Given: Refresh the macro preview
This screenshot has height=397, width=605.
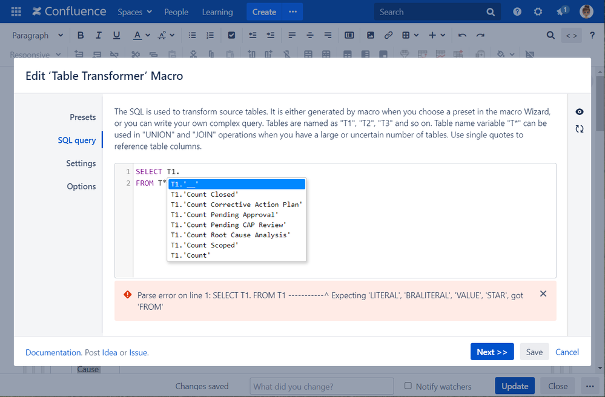Looking at the screenshot, I should pos(580,129).
